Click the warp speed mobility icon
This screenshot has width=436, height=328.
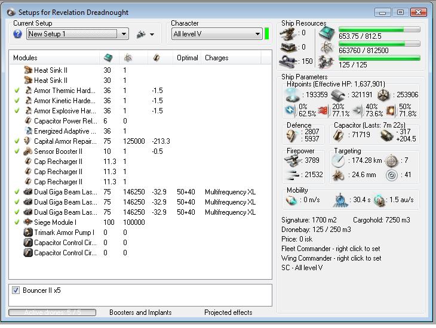379,200
